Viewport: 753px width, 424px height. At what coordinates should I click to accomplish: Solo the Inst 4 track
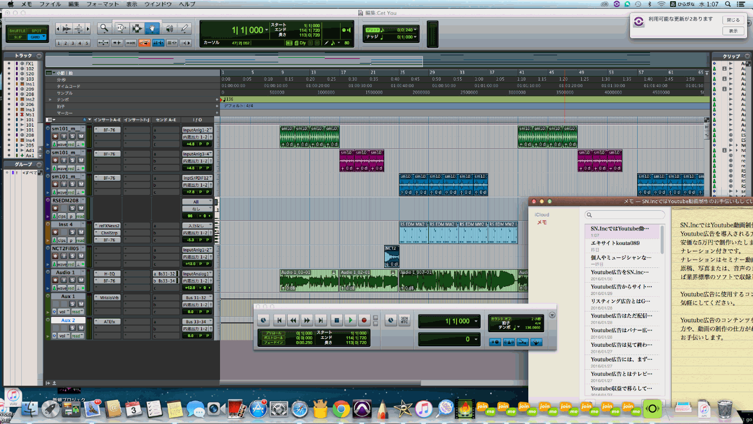click(x=72, y=233)
